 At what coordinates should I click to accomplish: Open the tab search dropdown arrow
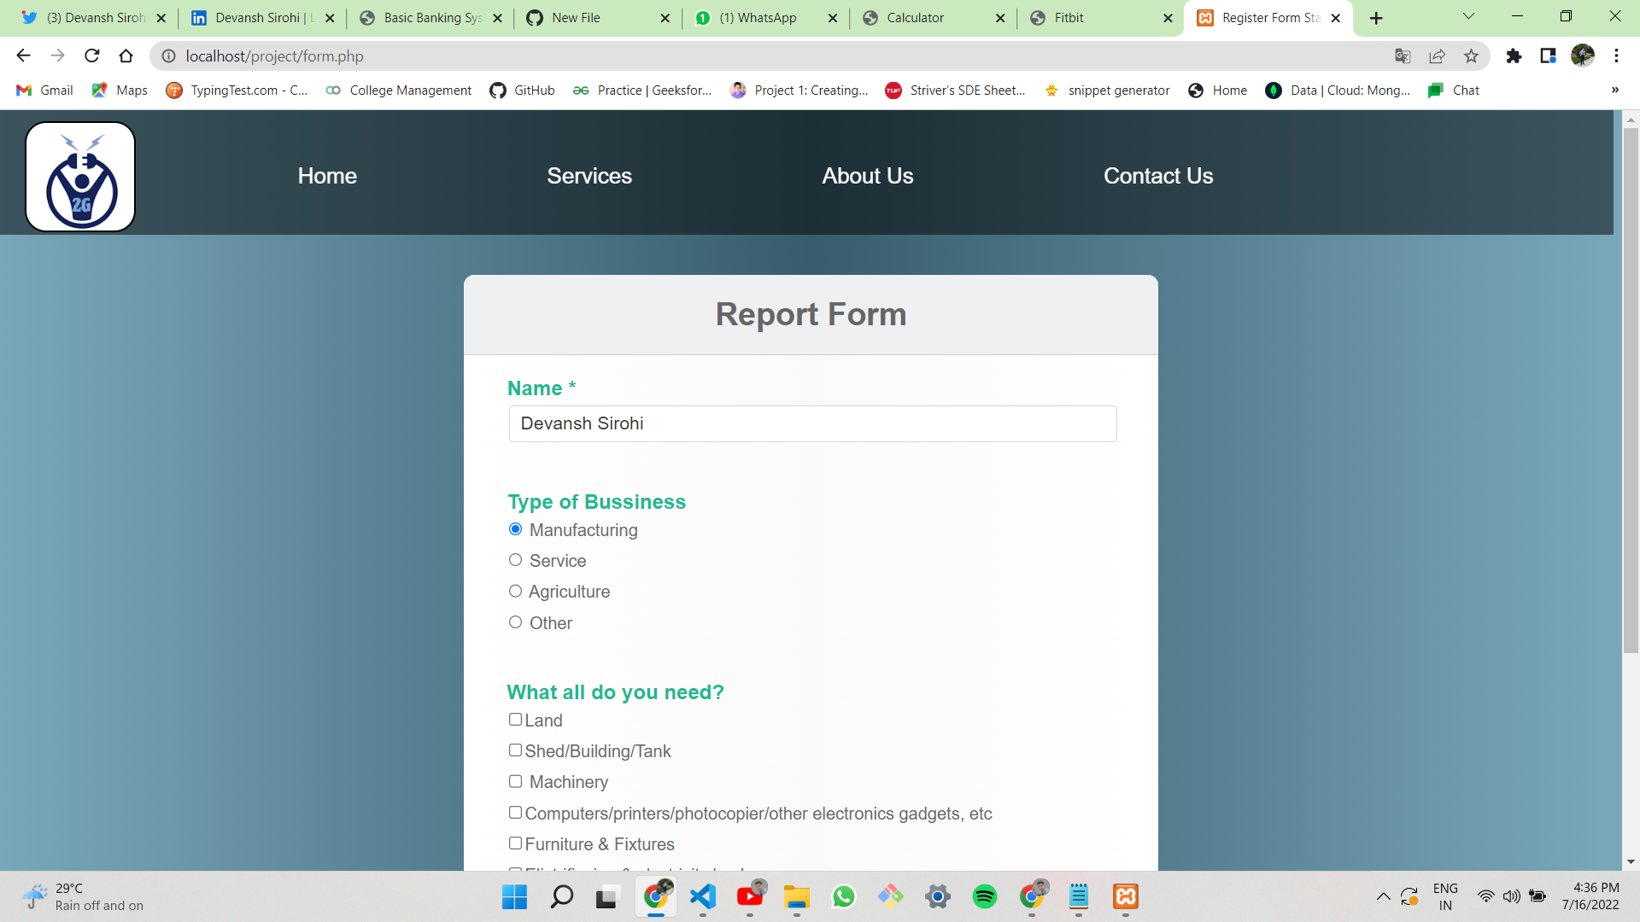click(x=1468, y=16)
